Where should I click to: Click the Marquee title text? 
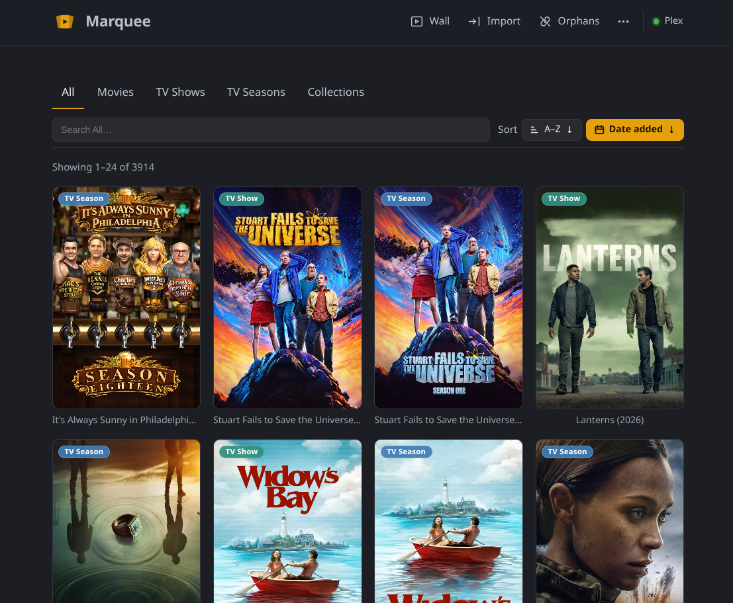point(119,21)
